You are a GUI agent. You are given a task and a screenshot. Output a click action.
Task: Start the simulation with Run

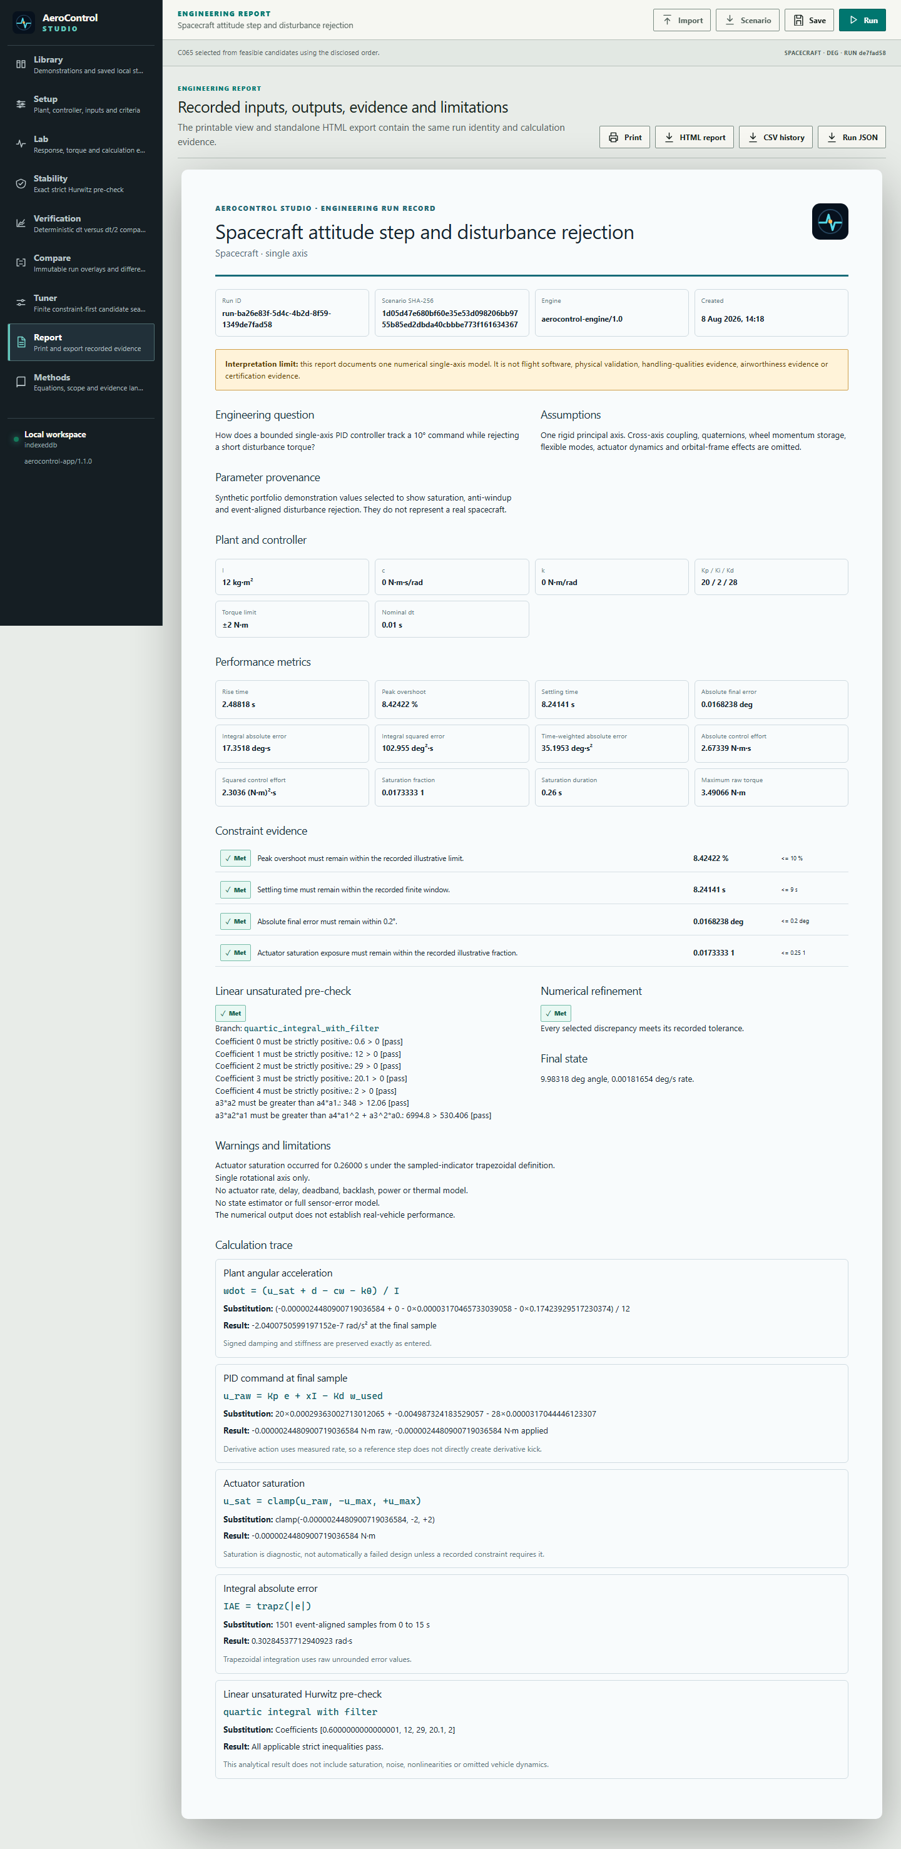tap(862, 20)
